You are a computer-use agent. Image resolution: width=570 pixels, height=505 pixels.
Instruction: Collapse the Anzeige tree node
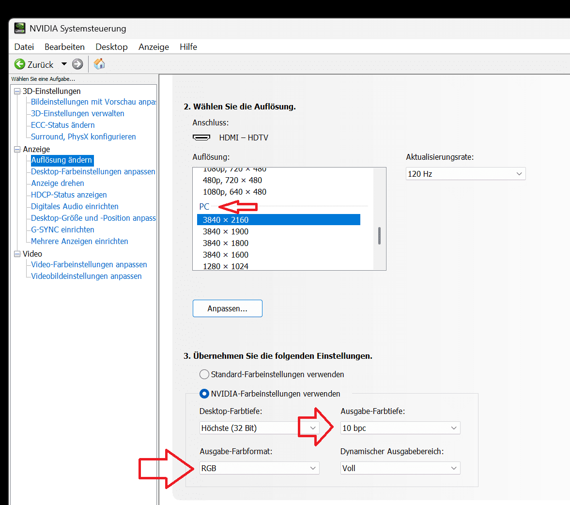coord(17,150)
